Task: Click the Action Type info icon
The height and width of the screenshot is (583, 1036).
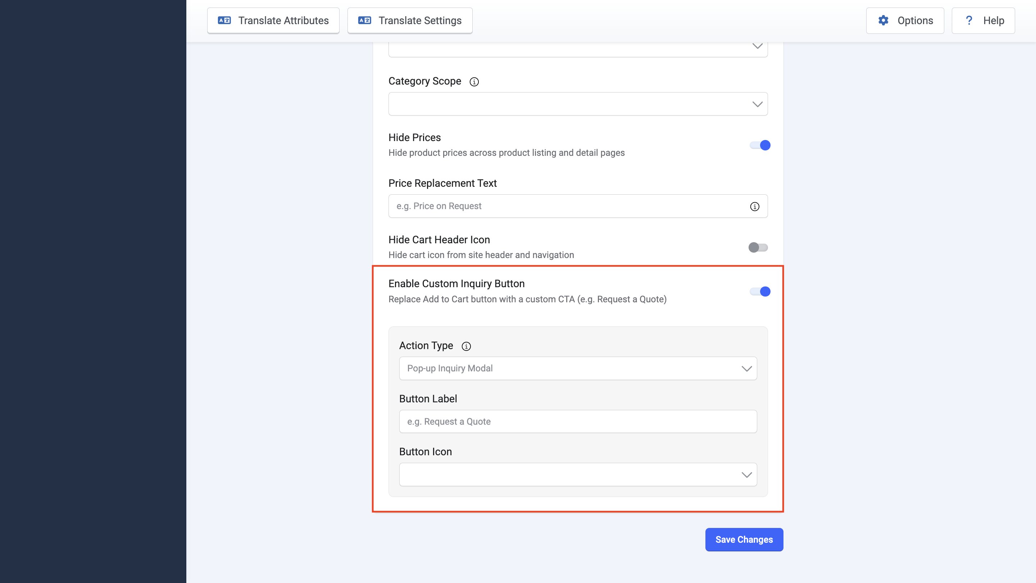Action: click(x=466, y=346)
